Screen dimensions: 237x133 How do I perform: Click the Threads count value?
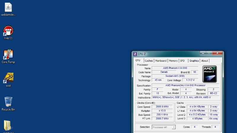click(x=215, y=127)
